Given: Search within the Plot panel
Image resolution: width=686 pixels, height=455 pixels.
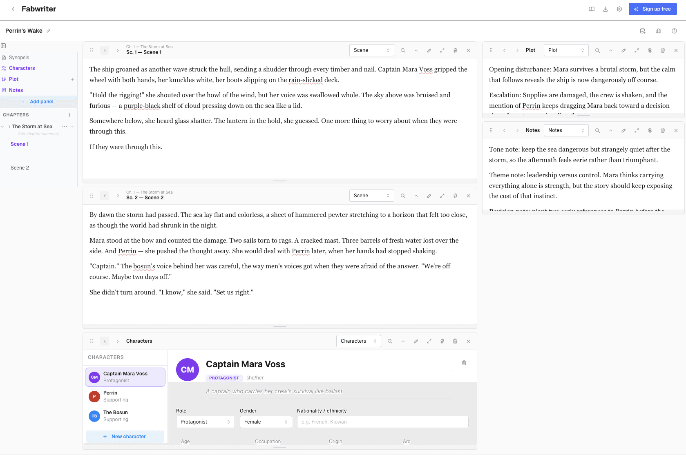Looking at the screenshot, I should [x=597, y=50].
